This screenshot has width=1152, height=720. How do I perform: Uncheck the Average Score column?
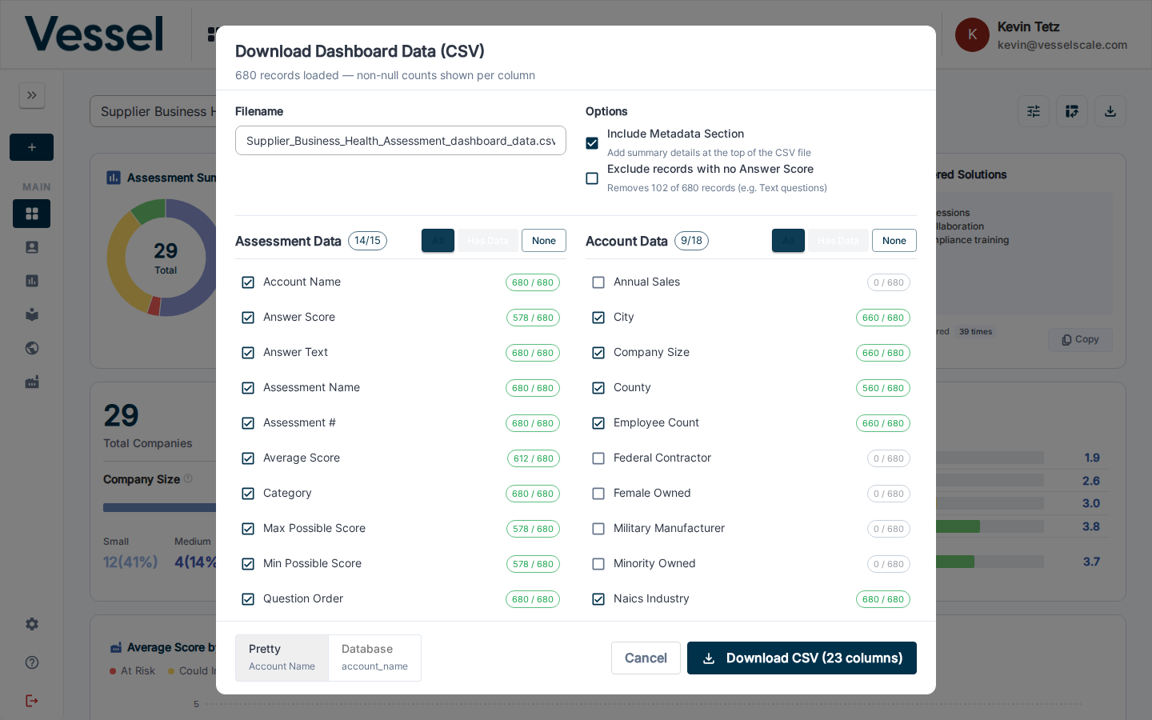pos(248,458)
